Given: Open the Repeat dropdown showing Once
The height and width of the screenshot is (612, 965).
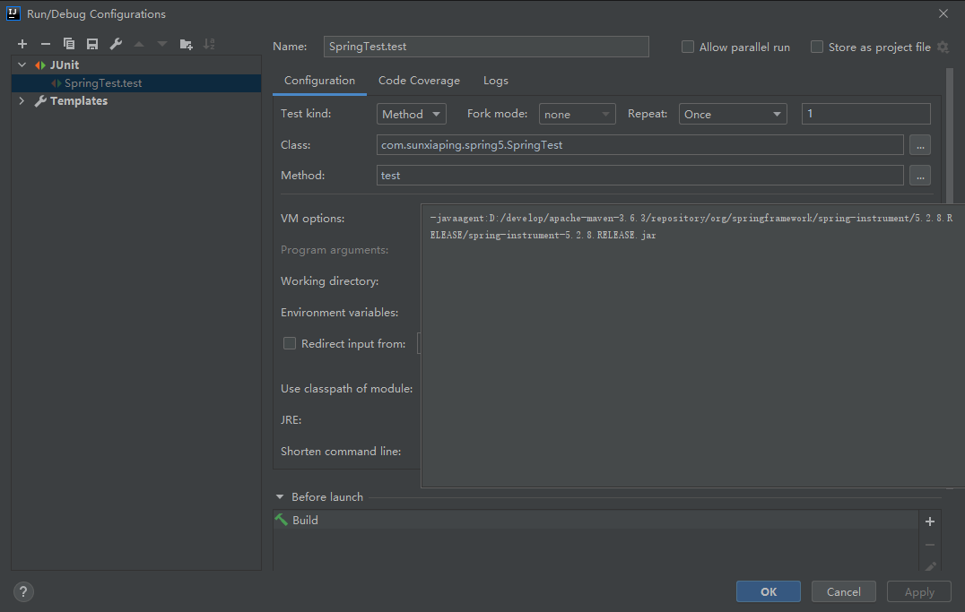Looking at the screenshot, I should click(733, 114).
